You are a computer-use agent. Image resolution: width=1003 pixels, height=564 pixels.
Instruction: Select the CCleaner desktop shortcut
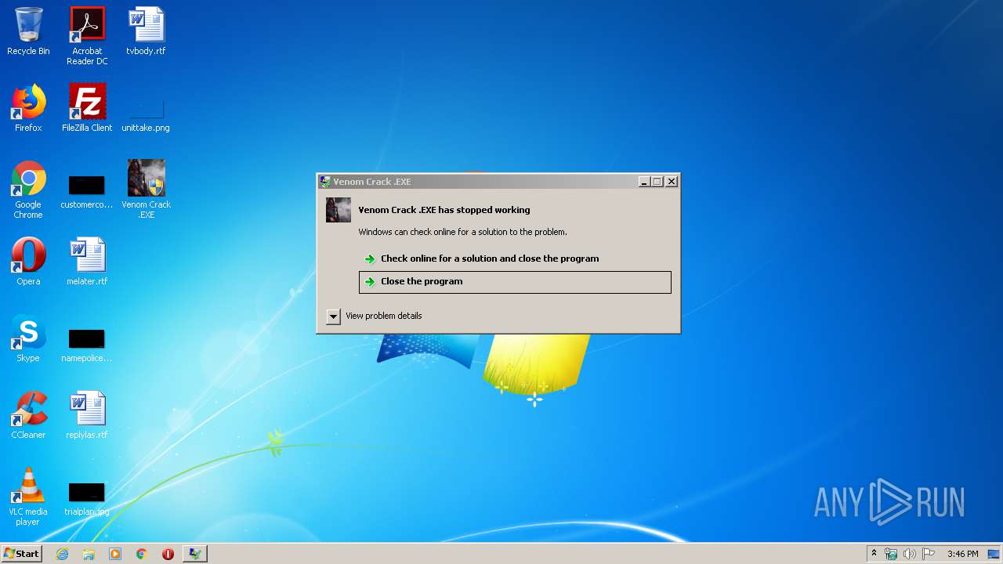coord(28,415)
